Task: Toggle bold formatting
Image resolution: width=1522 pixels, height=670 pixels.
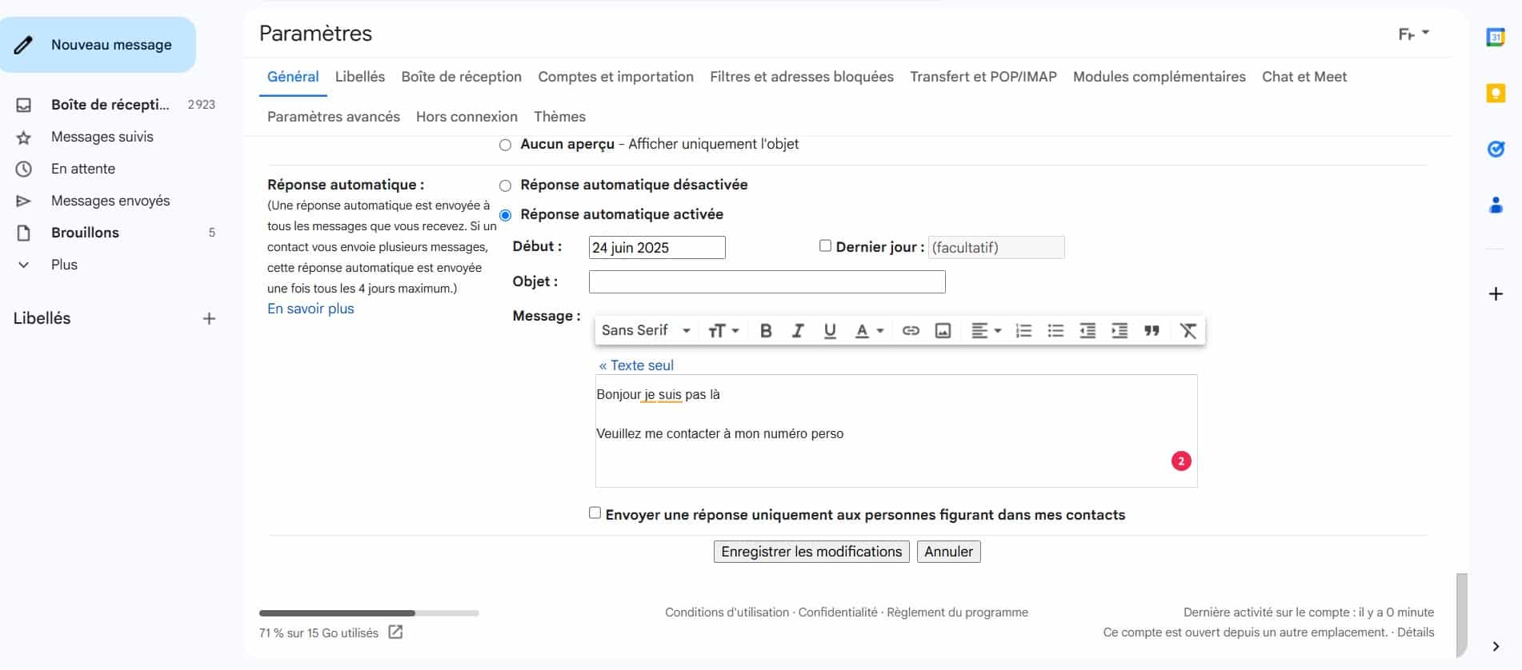Action: (x=766, y=330)
